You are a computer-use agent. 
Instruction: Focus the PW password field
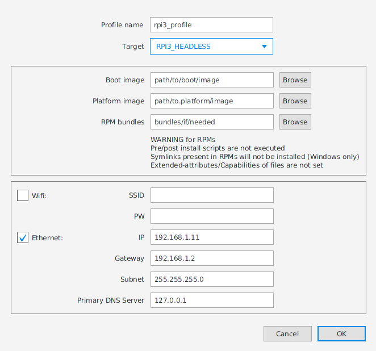pos(211,216)
